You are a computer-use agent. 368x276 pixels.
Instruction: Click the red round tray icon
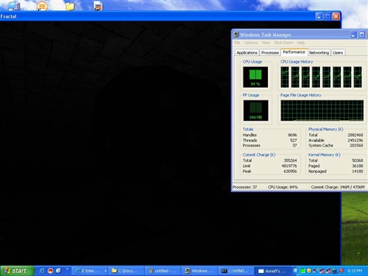(x=341, y=271)
